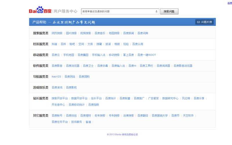Viewport: 232px width, 145px height.
Task: Click the 百度Hi software link
Action: tap(132, 66)
